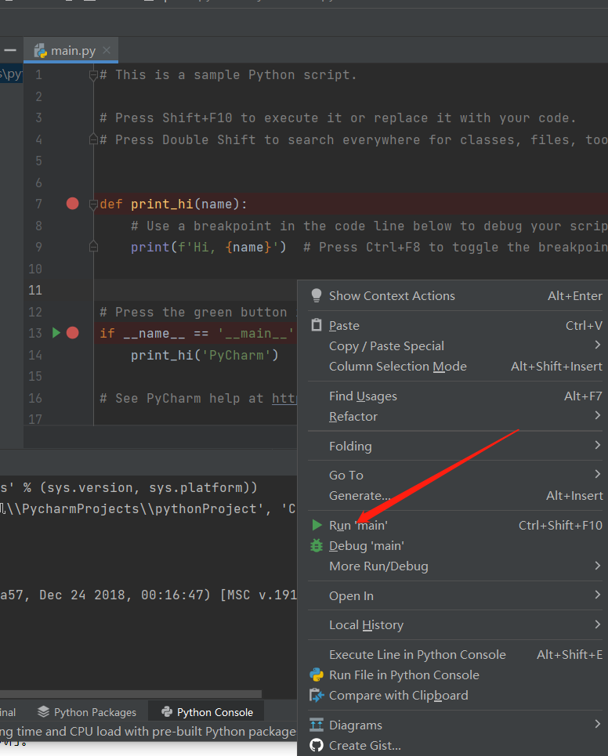The width and height of the screenshot is (608, 756).
Task: Click the lightbulb icon for Show Context Actions
Action: coord(317,295)
